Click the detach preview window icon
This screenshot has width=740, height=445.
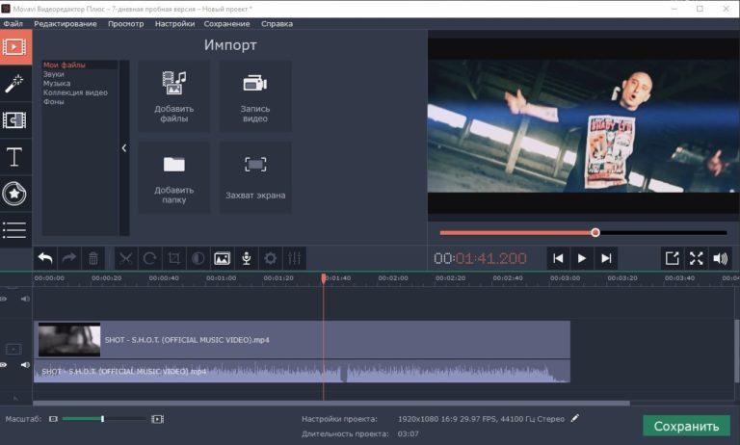(x=672, y=258)
